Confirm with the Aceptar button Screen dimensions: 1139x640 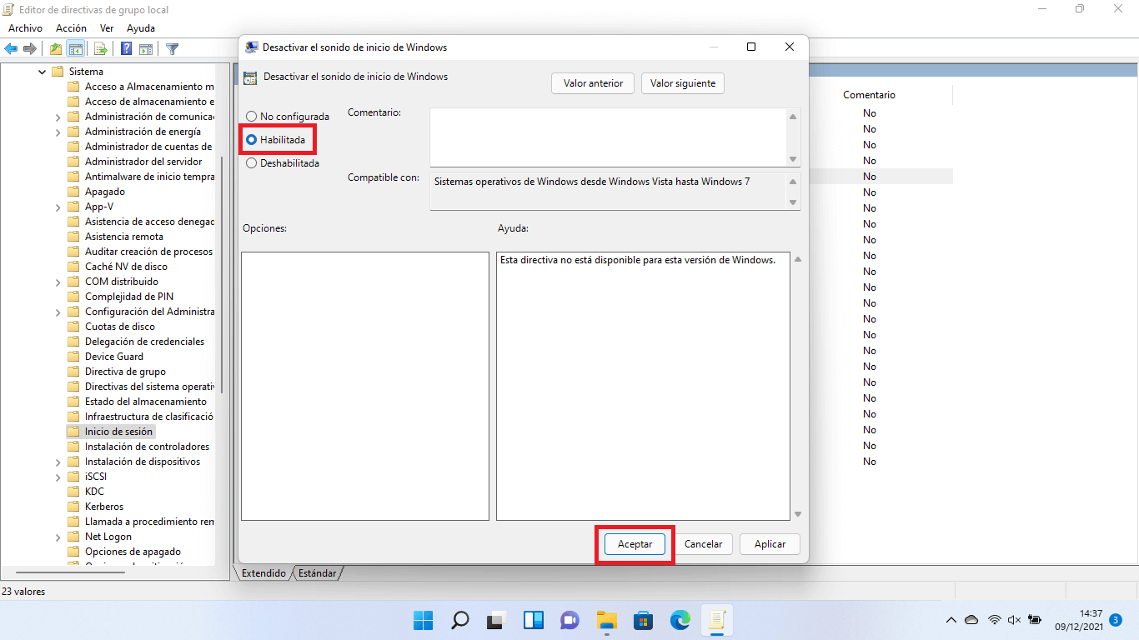635,544
